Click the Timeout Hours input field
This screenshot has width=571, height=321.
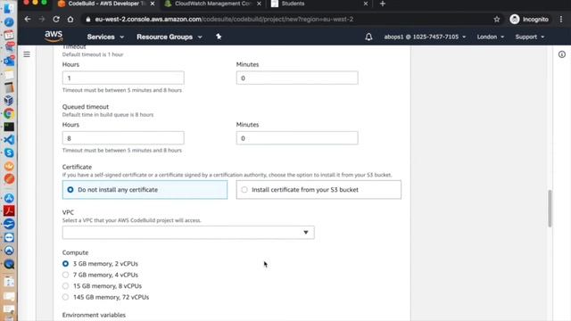[x=123, y=78]
